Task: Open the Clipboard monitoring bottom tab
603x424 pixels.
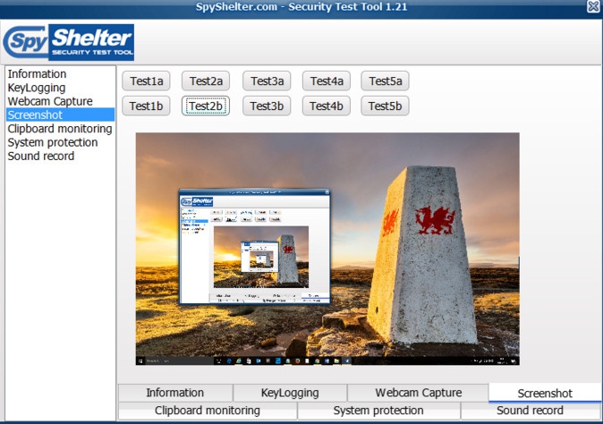Action: tap(208, 411)
